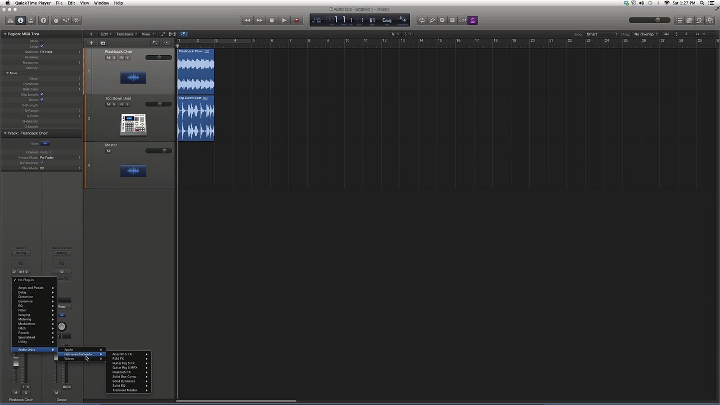The image size is (720, 405).
Task: Click the duplicate track button
Action: (x=103, y=43)
